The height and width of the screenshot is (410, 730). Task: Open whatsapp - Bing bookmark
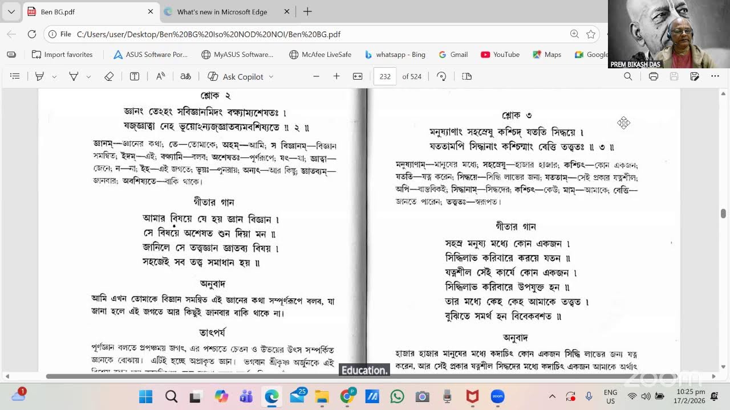(395, 55)
